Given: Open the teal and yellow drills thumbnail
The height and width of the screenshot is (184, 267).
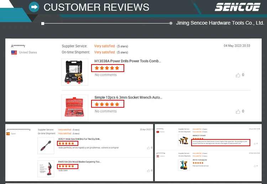Looking at the screenshot, I should (x=184, y=165).
